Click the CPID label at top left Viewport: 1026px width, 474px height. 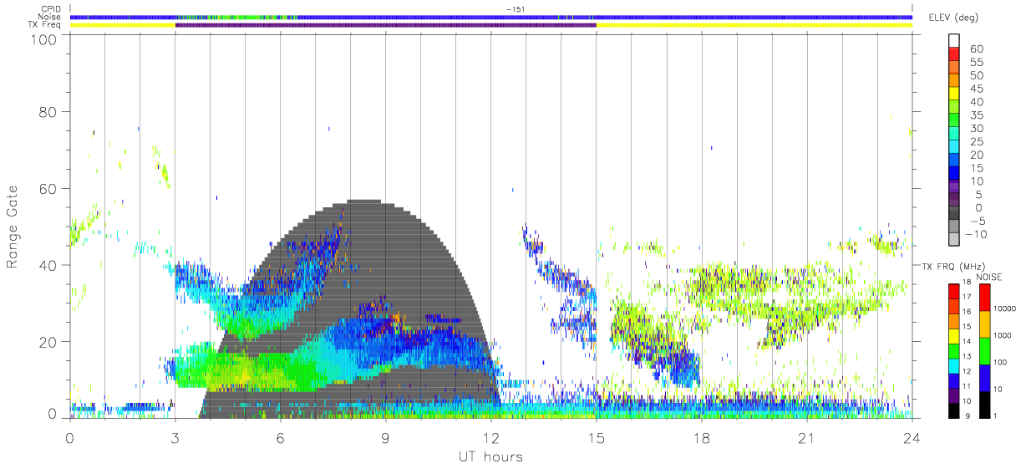pyautogui.click(x=50, y=9)
